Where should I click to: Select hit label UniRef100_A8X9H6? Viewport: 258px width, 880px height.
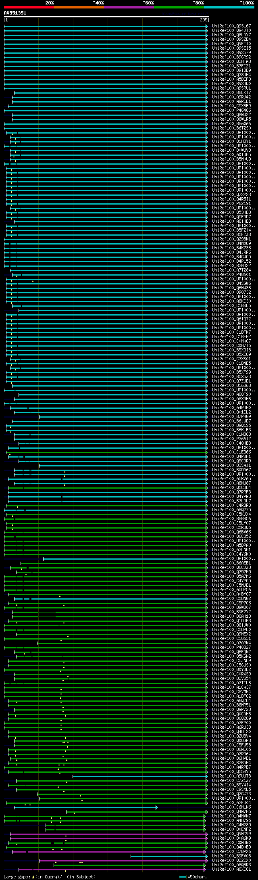click(231, 399)
